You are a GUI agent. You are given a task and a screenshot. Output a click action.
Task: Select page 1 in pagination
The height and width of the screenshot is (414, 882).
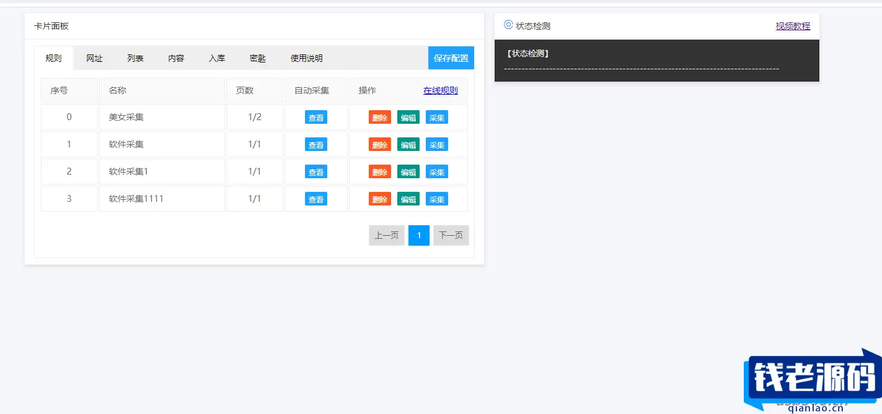tap(419, 235)
